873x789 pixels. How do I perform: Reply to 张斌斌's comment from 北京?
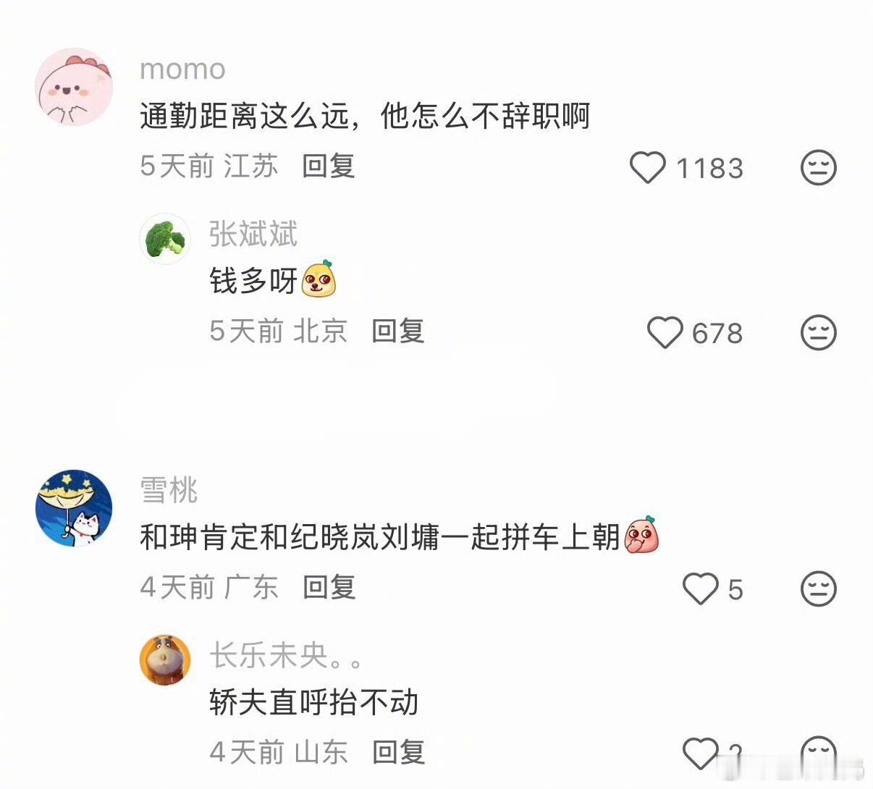click(398, 332)
